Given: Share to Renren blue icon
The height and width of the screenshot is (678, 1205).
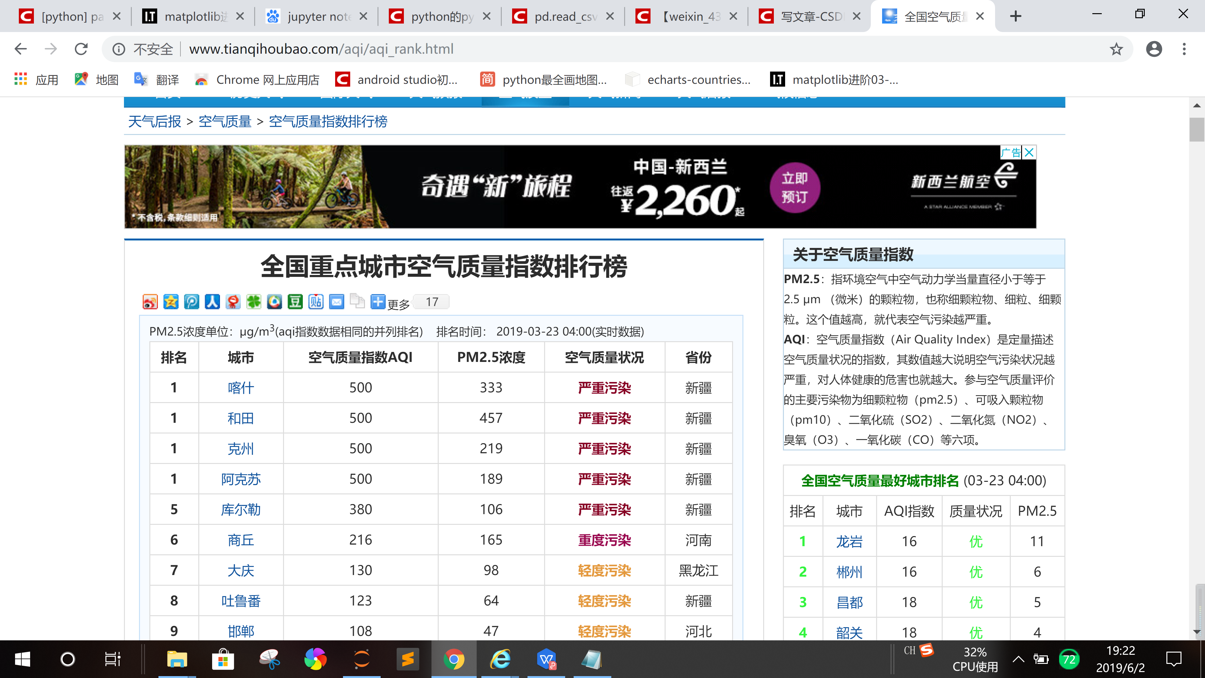Looking at the screenshot, I should tap(212, 302).
